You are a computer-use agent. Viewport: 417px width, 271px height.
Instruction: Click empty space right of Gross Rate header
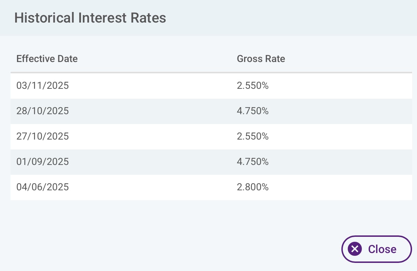click(346, 58)
